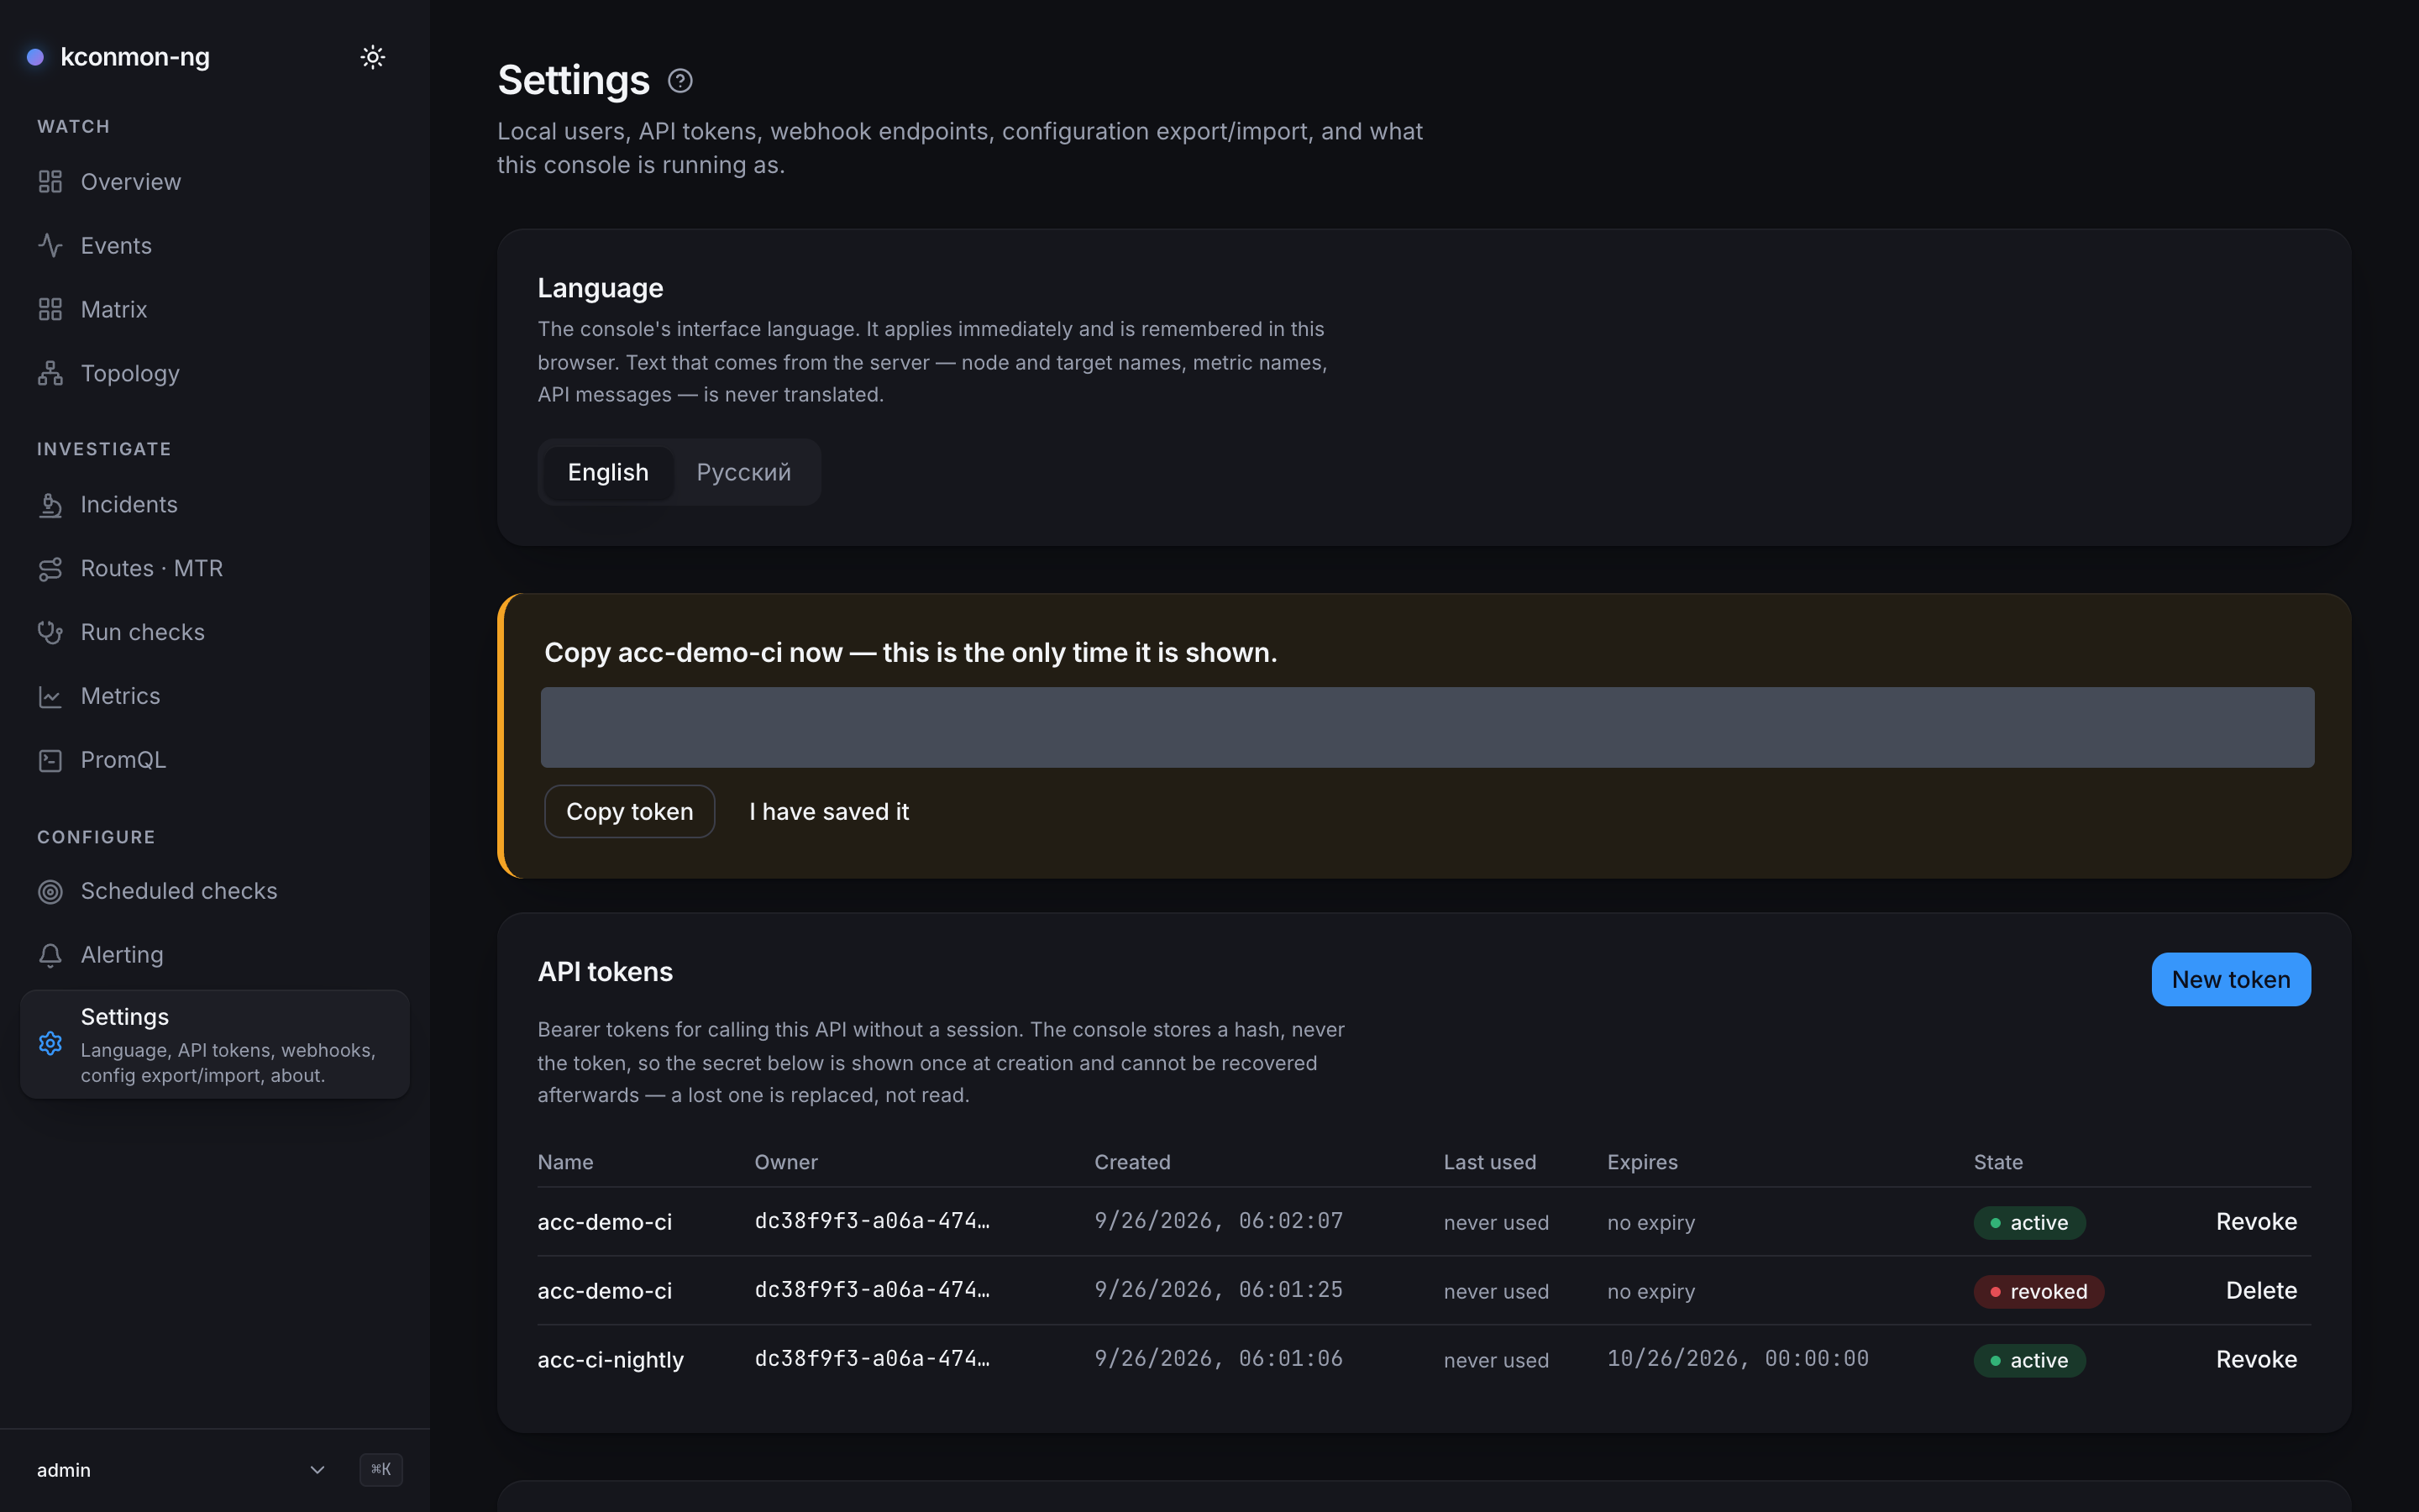Click the Alerting bell icon
Screen dimensions: 2419x1512
[x=50, y=956]
